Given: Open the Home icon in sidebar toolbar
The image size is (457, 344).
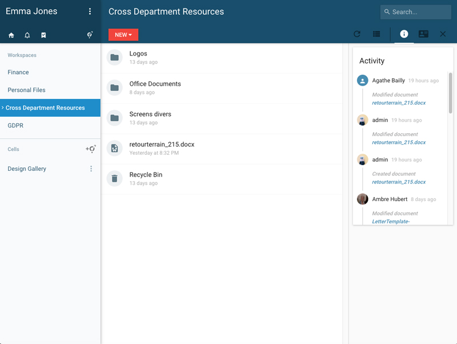Looking at the screenshot, I should [10, 35].
